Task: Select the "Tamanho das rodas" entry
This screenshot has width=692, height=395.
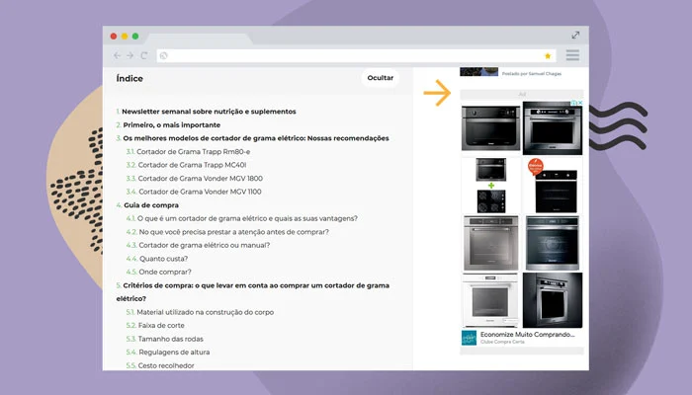Action: pos(170,339)
